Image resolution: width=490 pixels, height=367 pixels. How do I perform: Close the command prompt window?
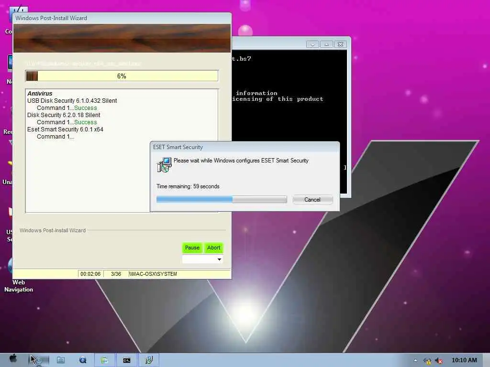(341, 44)
